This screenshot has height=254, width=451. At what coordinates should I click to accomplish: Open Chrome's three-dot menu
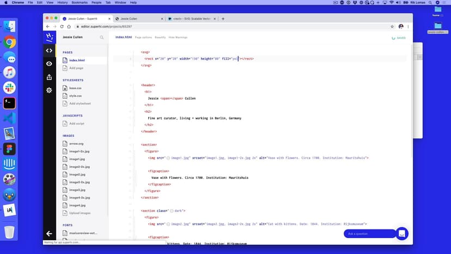point(408,26)
